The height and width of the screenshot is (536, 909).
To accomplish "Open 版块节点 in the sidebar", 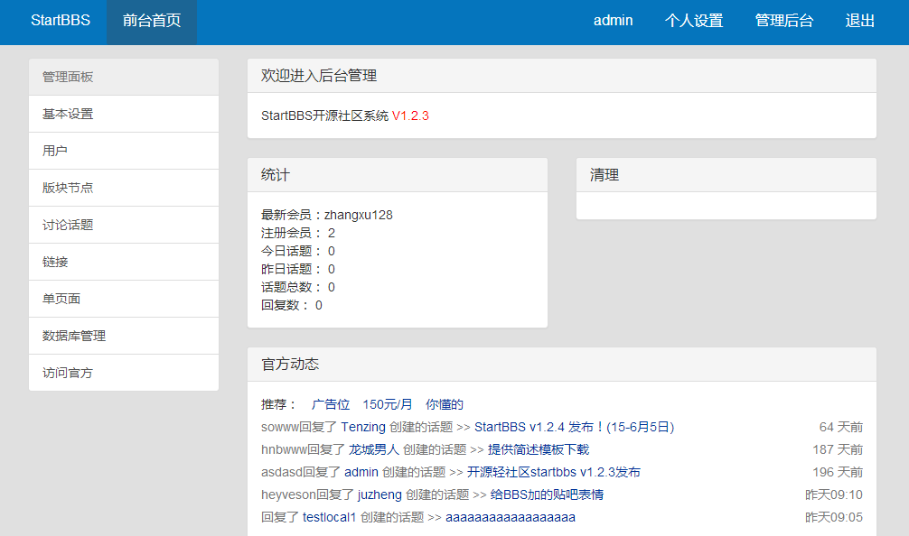I will tap(124, 188).
